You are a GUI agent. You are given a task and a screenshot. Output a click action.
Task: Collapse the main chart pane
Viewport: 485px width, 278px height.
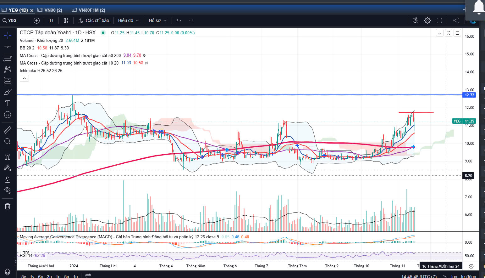(449, 33)
